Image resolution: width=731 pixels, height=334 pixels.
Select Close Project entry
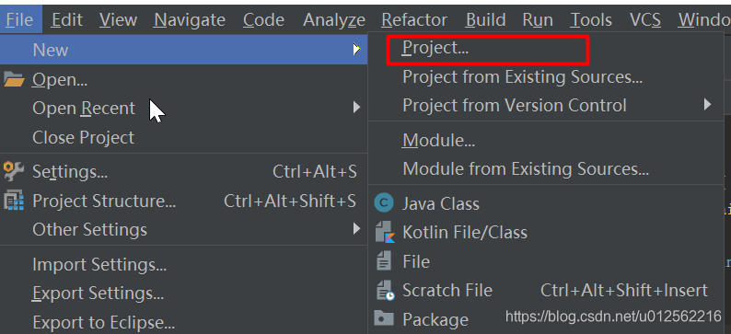pyautogui.click(x=84, y=137)
